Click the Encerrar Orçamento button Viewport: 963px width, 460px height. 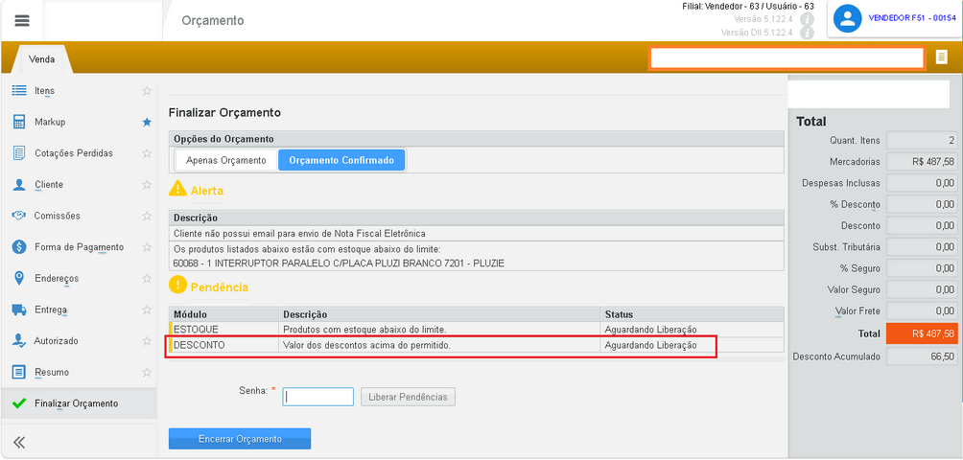pyautogui.click(x=240, y=439)
